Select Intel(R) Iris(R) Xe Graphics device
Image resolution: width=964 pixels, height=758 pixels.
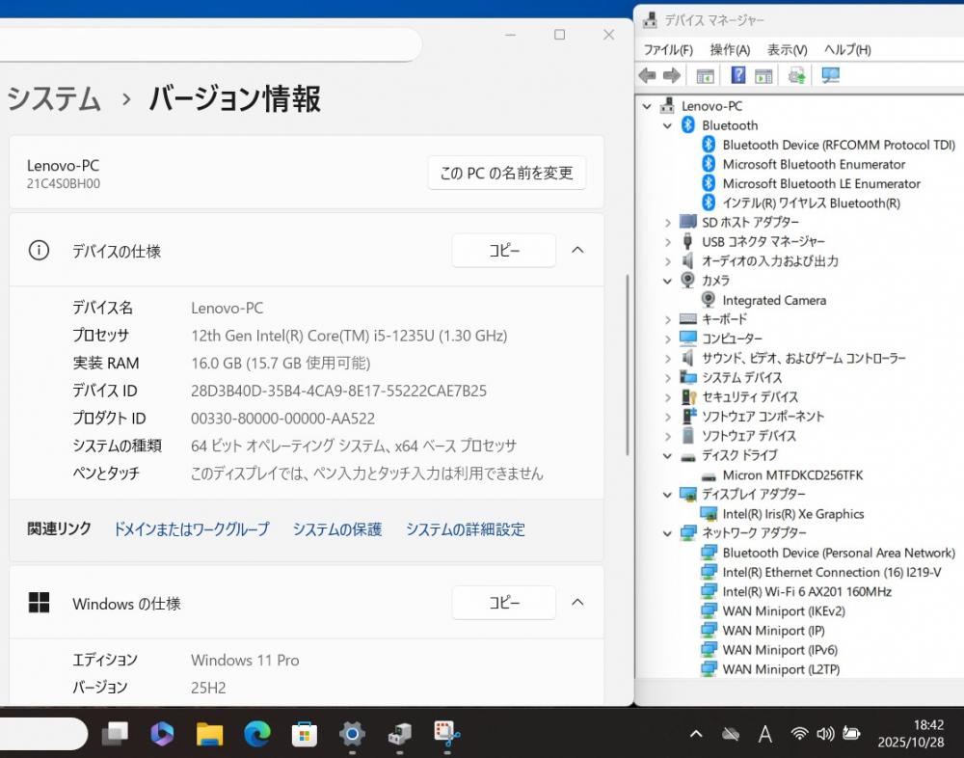click(792, 514)
